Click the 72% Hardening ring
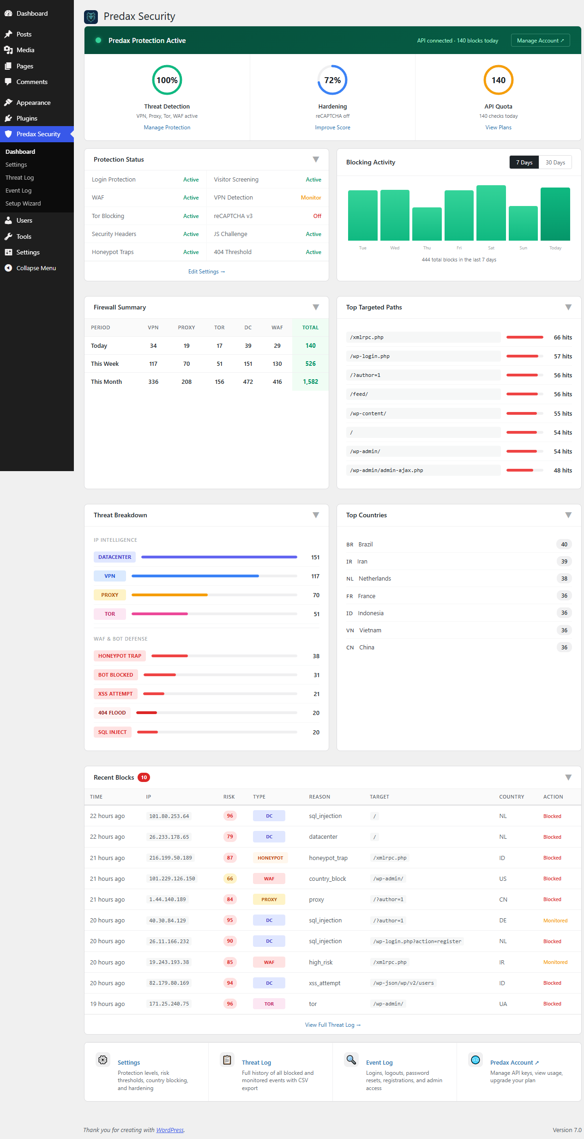The width and height of the screenshot is (584, 1139). [x=332, y=80]
